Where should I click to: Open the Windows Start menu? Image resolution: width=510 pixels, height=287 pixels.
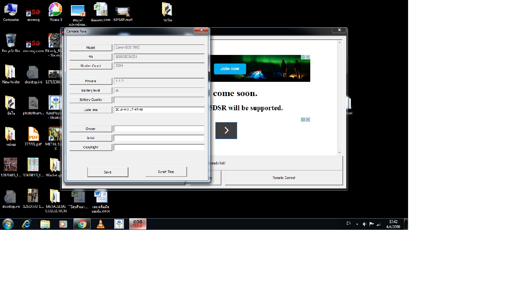pyautogui.click(x=8, y=224)
